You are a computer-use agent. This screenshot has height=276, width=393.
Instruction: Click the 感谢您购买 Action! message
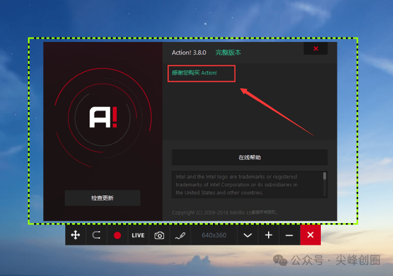click(x=194, y=73)
